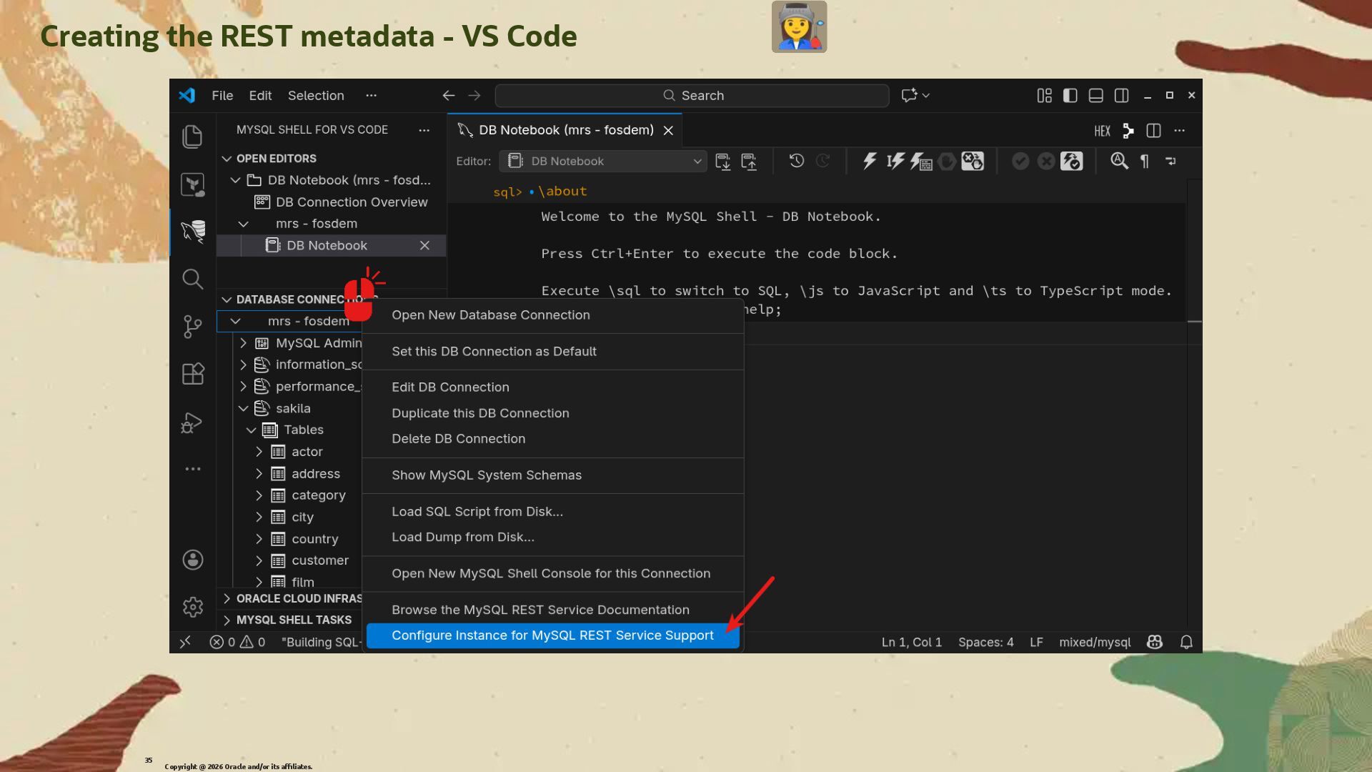Click the Search command center field
The image size is (1372, 772).
(692, 95)
